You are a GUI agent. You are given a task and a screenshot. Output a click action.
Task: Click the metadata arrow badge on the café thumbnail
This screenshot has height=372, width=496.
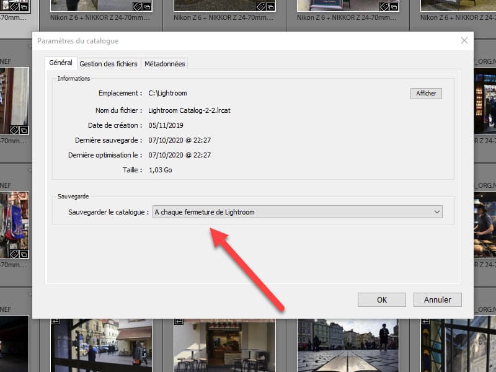179,321
